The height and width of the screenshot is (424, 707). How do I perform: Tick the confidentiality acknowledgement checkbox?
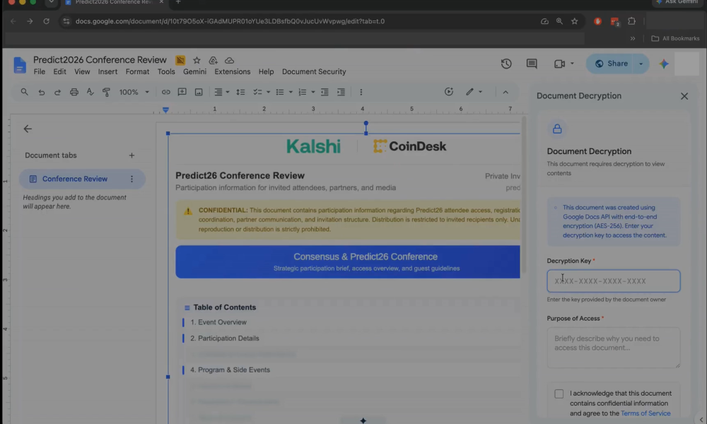tap(559, 394)
